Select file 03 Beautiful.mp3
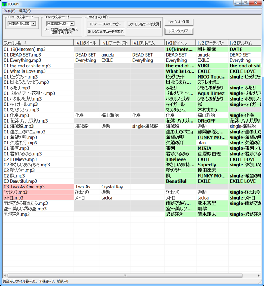The width and height of the screenshot is (264, 286). click(x=20, y=181)
